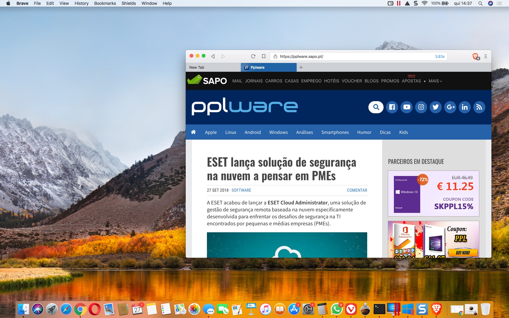Image resolution: width=509 pixels, height=318 pixels.
Task: Open the Brave Shields lion icon
Action: tap(476, 56)
